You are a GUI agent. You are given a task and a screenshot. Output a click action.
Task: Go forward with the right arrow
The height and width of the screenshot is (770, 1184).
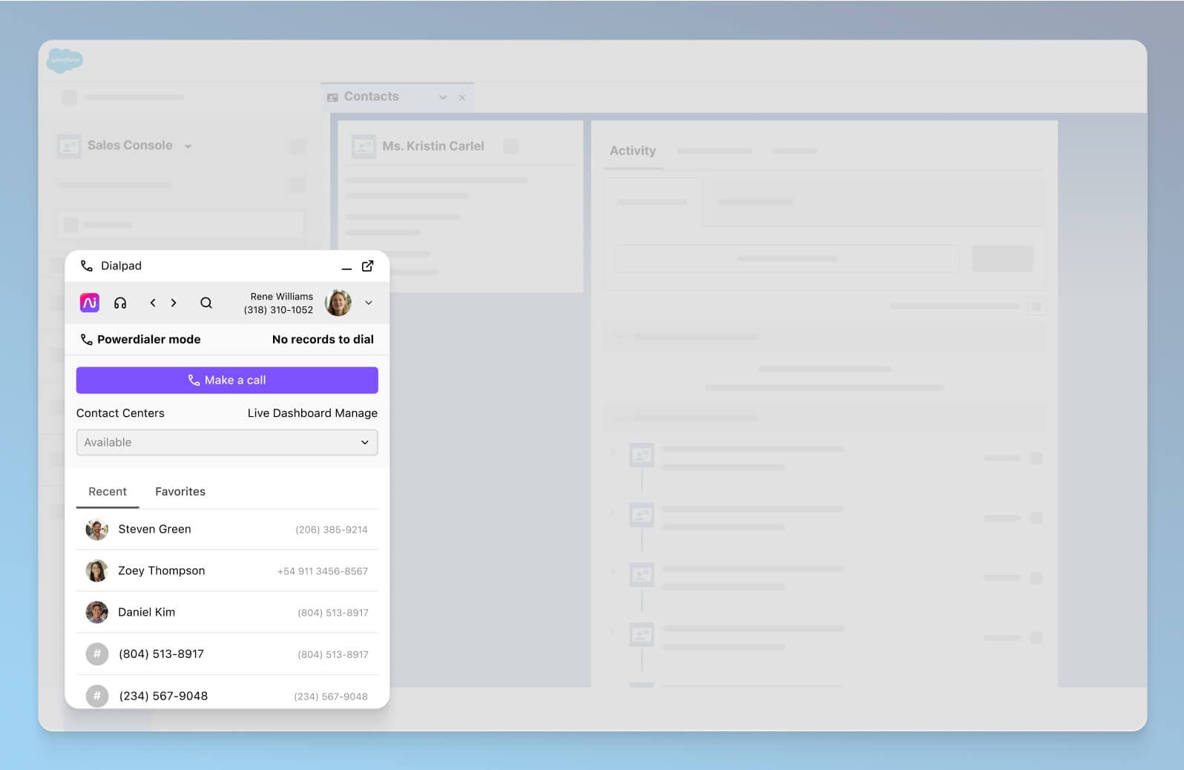tap(174, 303)
